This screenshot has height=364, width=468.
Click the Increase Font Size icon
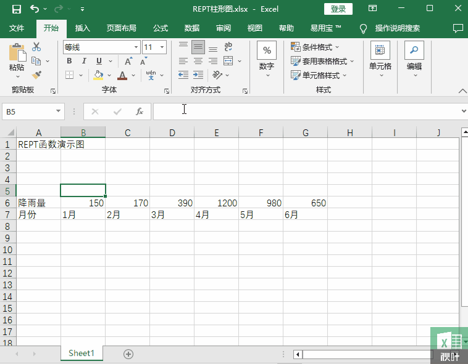(x=128, y=61)
